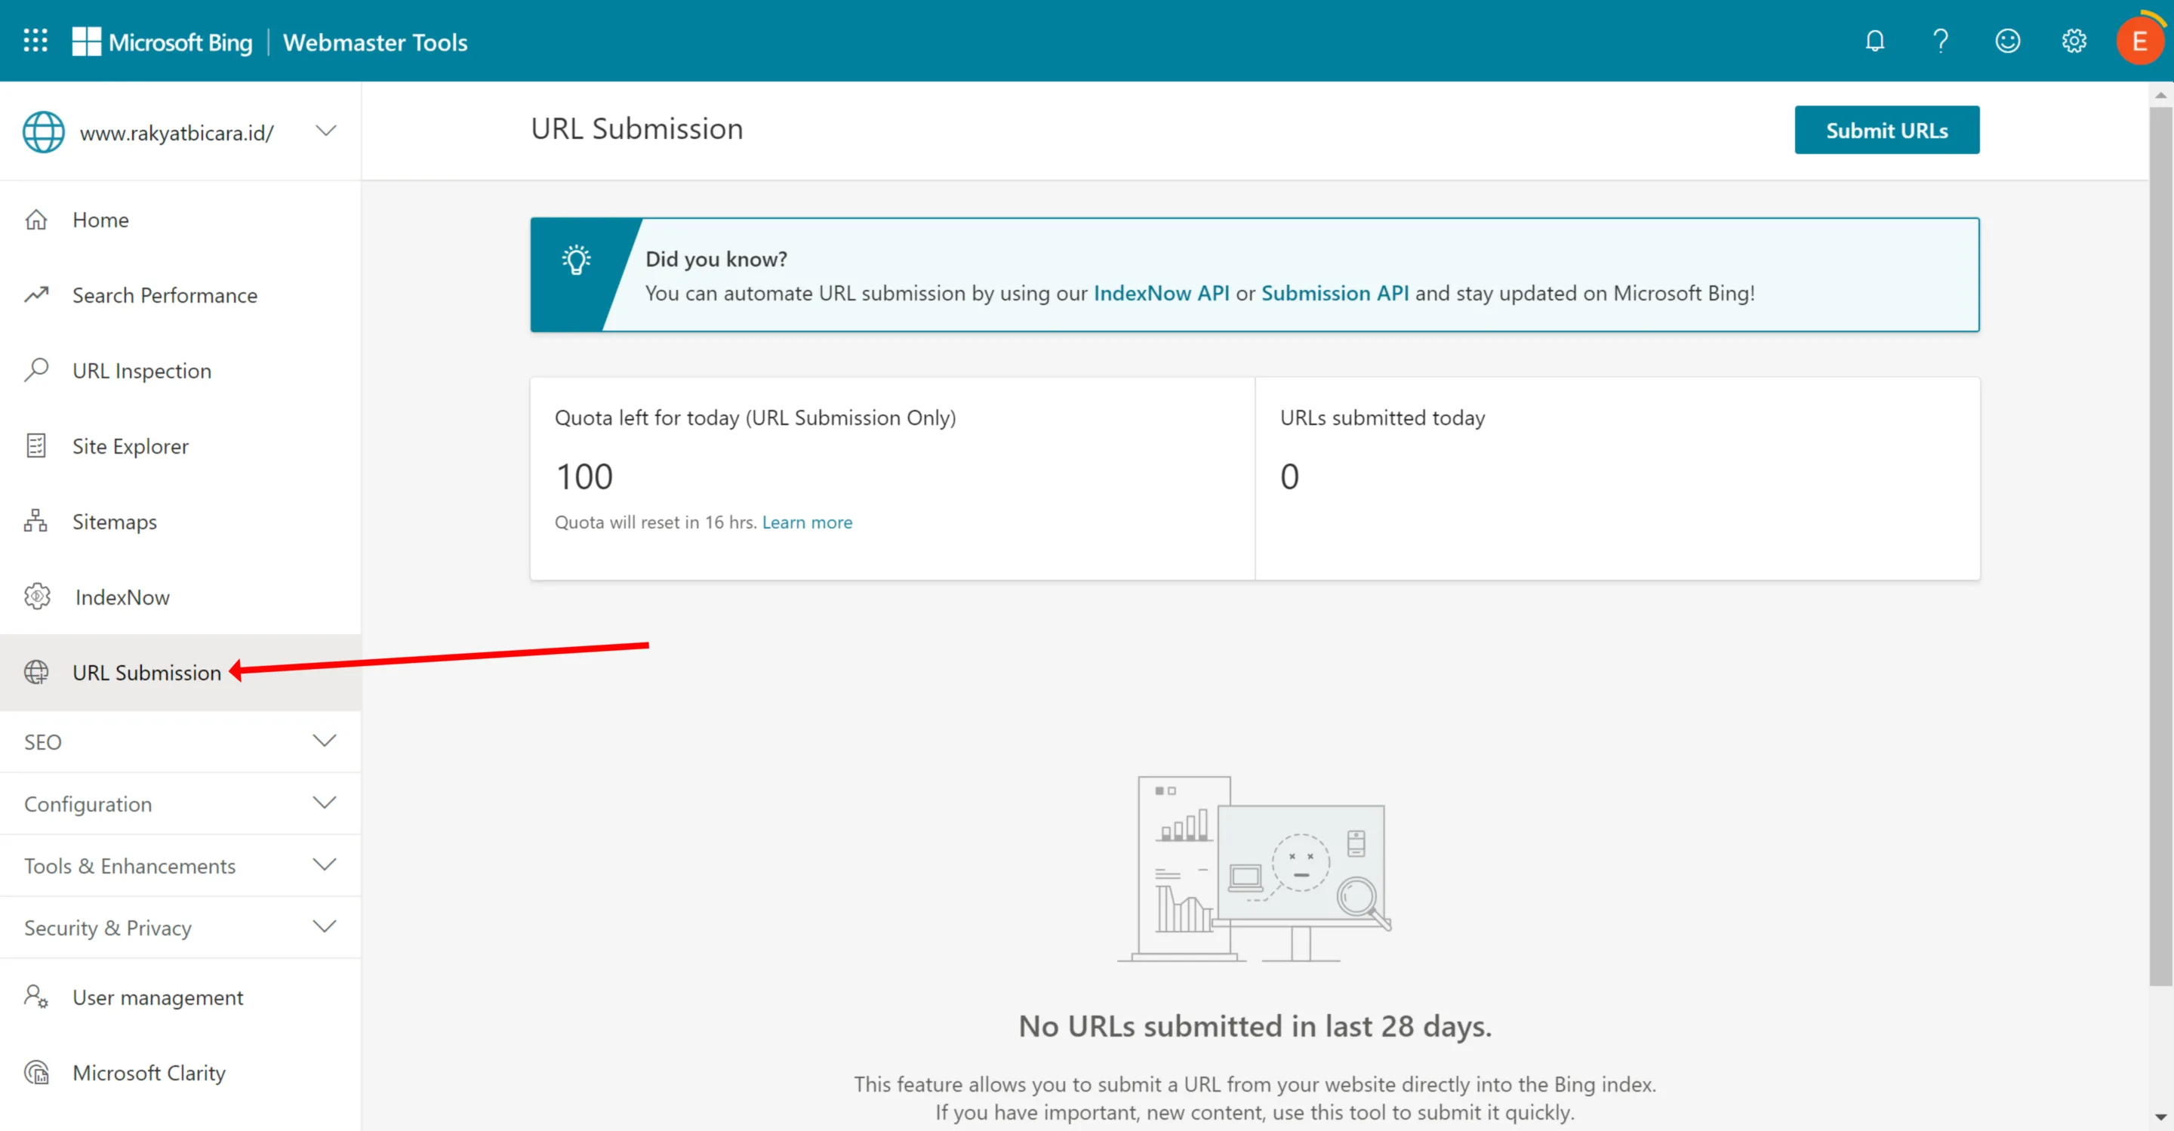Select URL Submission menu item

tap(180, 672)
